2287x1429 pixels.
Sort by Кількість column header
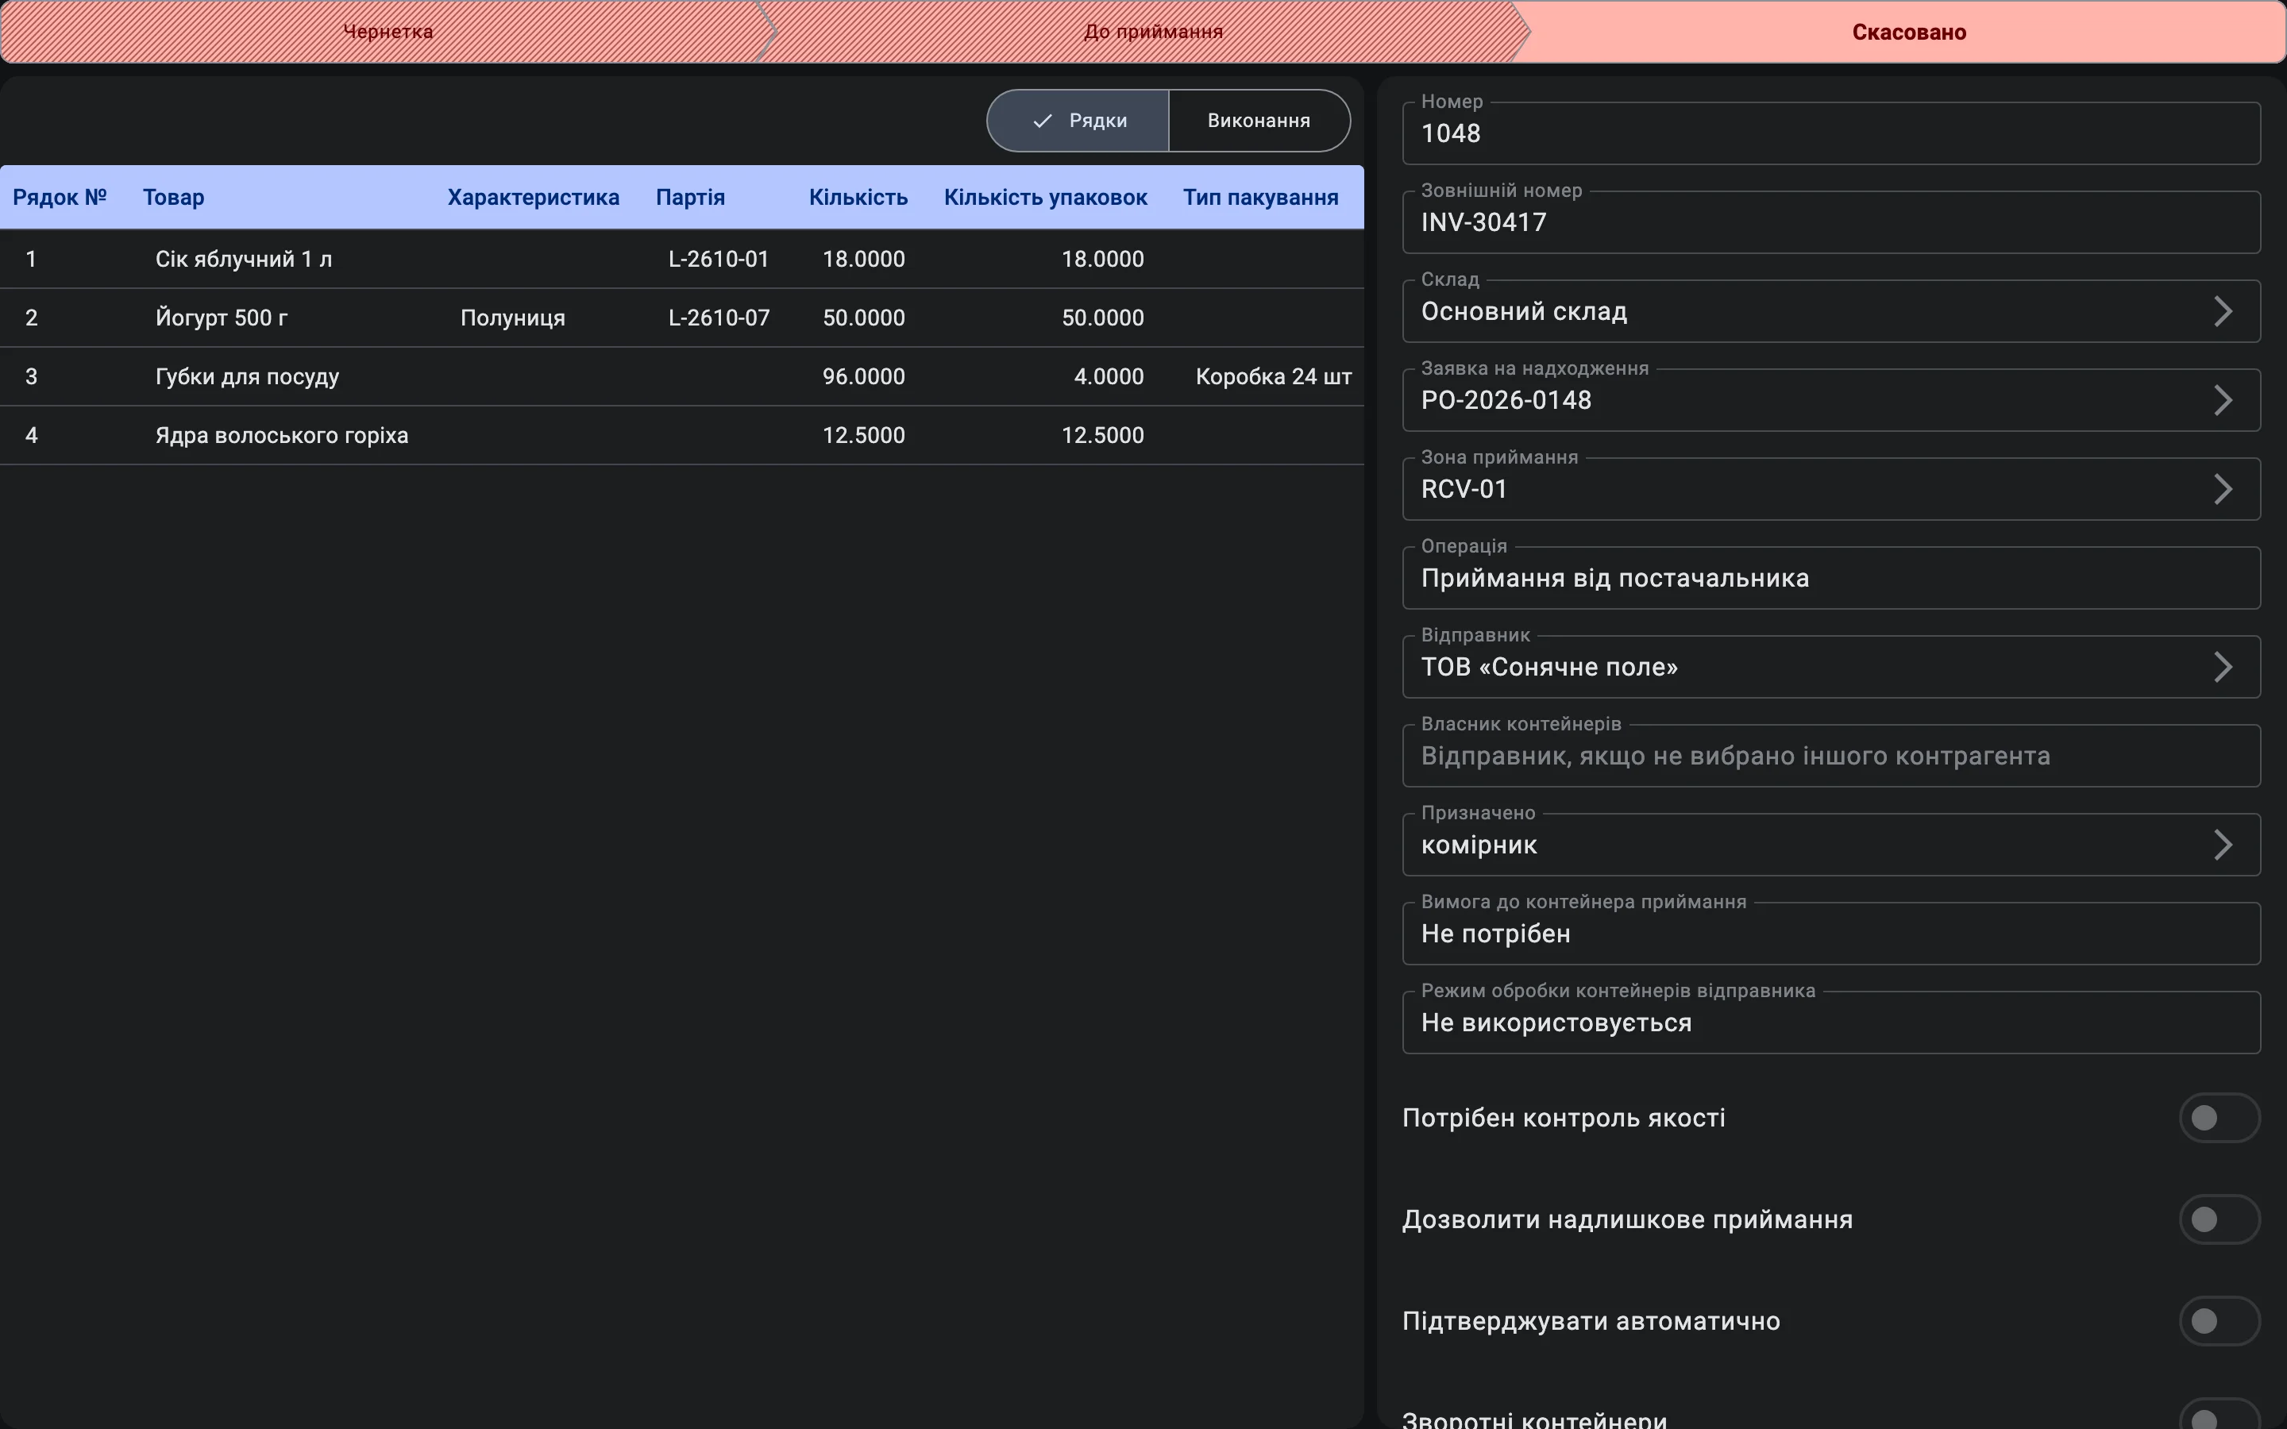click(858, 198)
